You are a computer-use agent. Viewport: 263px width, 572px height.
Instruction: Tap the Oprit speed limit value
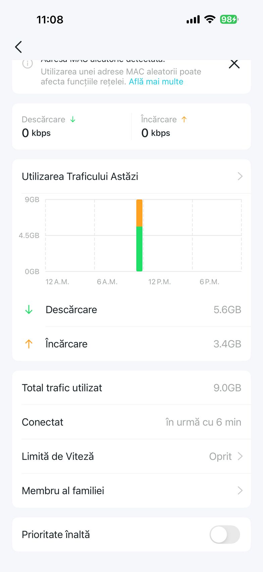coord(220,456)
